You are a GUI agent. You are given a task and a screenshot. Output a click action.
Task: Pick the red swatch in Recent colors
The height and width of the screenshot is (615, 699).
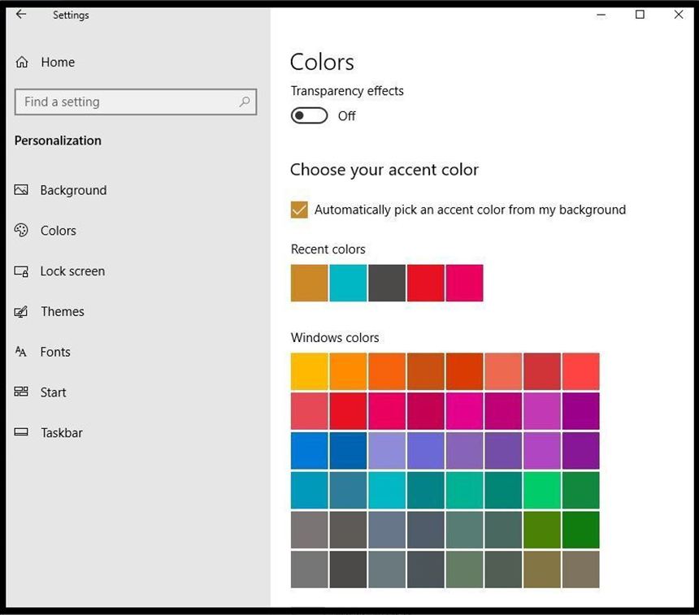coord(426,283)
